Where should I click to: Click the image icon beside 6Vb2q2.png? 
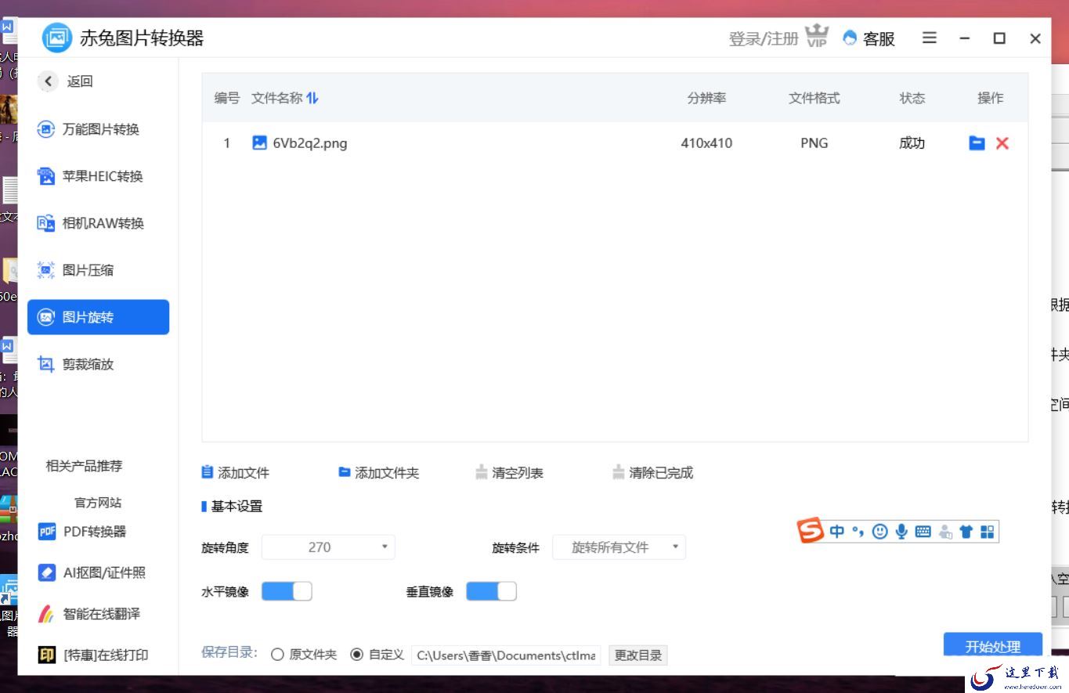point(259,143)
